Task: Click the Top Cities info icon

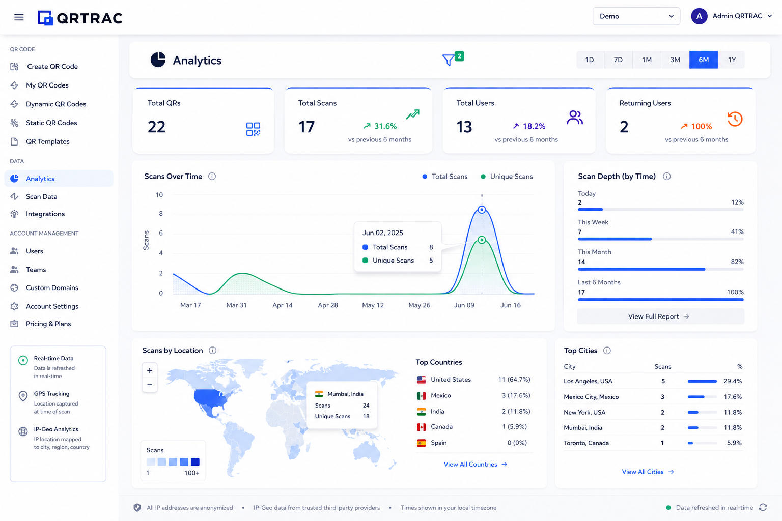Action: [x=607, y=351]
